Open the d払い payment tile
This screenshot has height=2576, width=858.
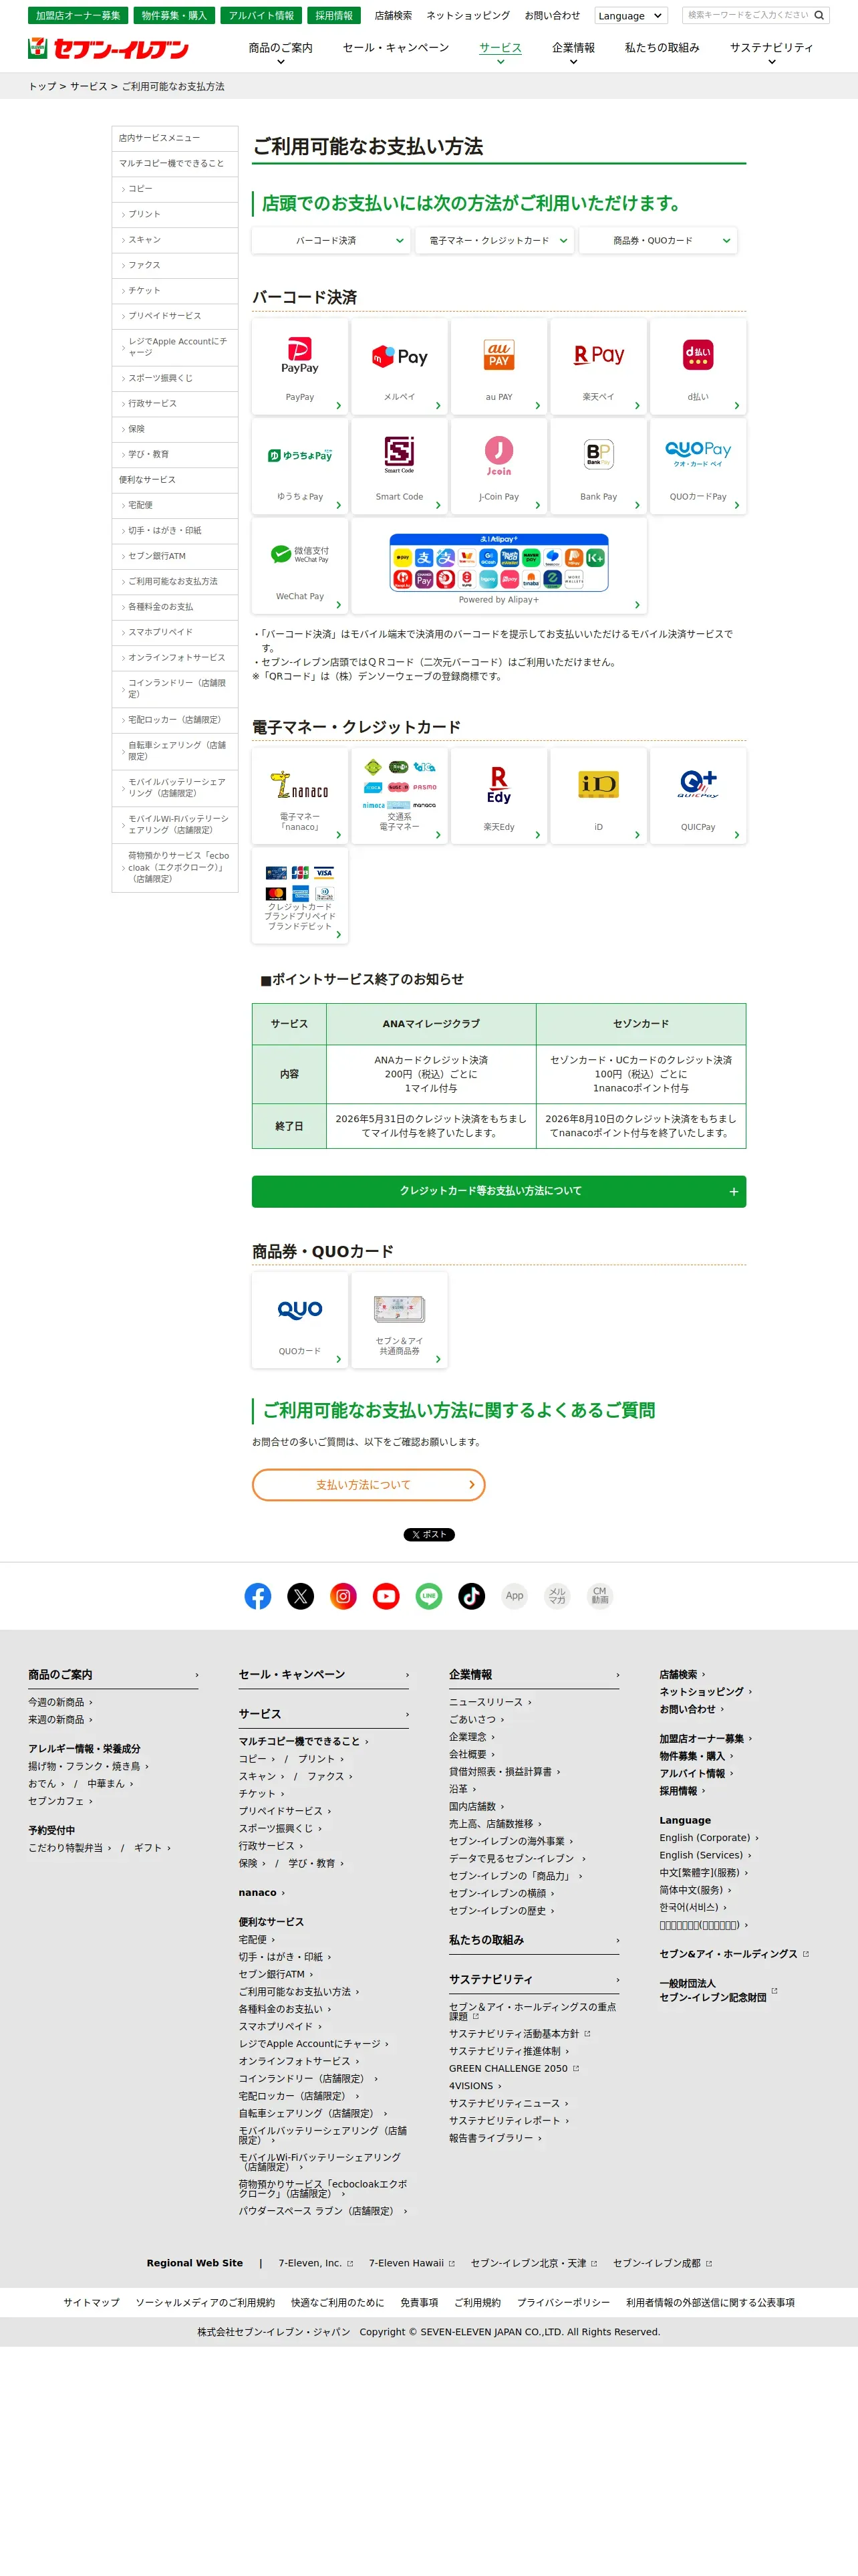[x=698, y=366]
